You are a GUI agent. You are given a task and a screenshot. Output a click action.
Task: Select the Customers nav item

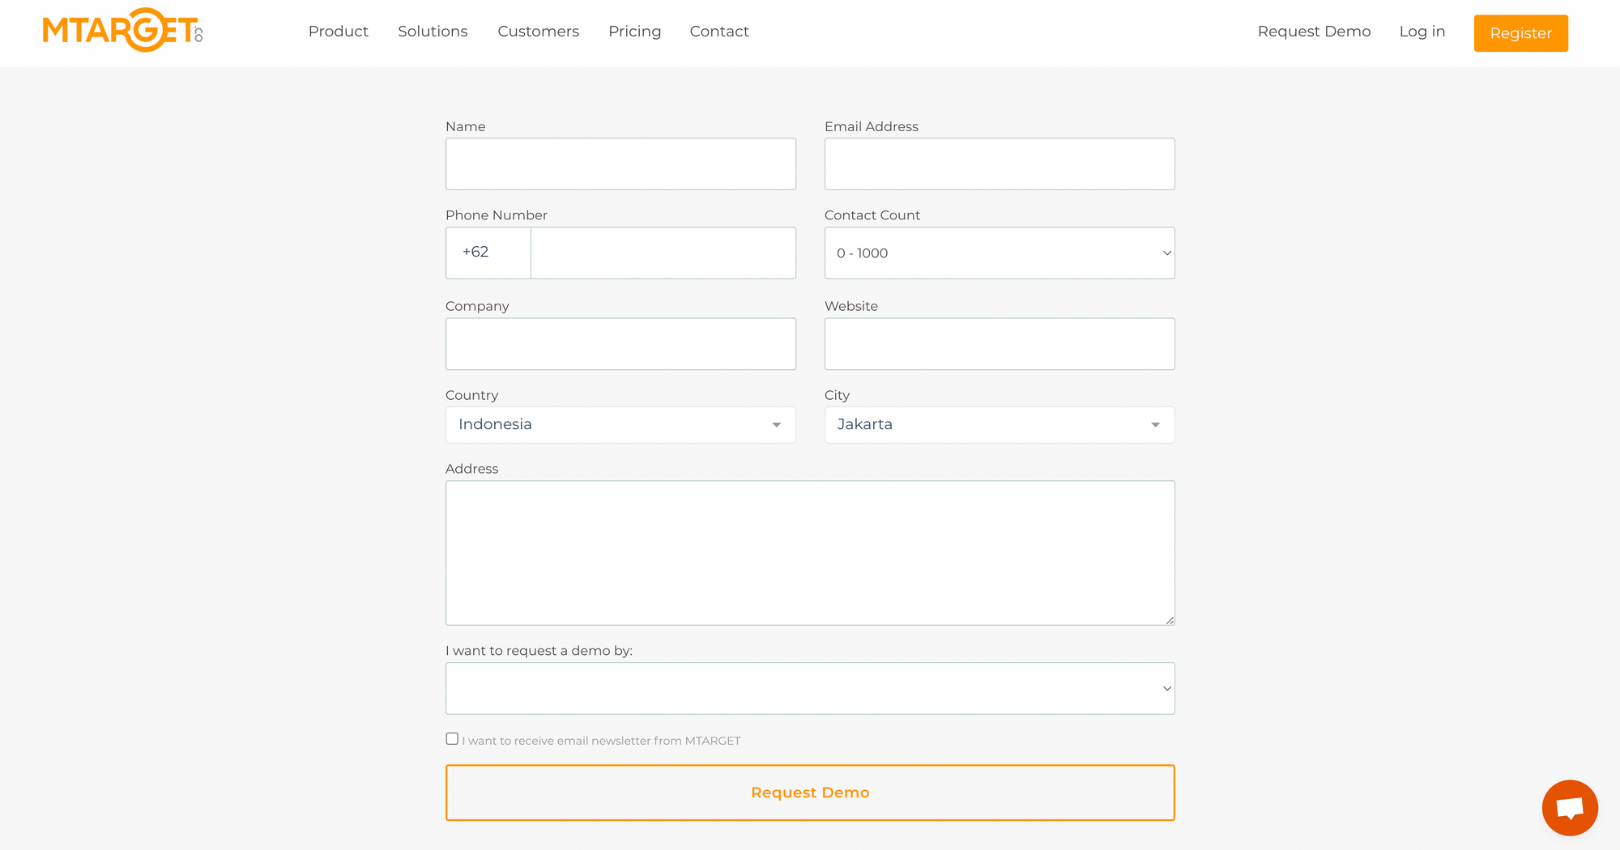coord(538,32)
